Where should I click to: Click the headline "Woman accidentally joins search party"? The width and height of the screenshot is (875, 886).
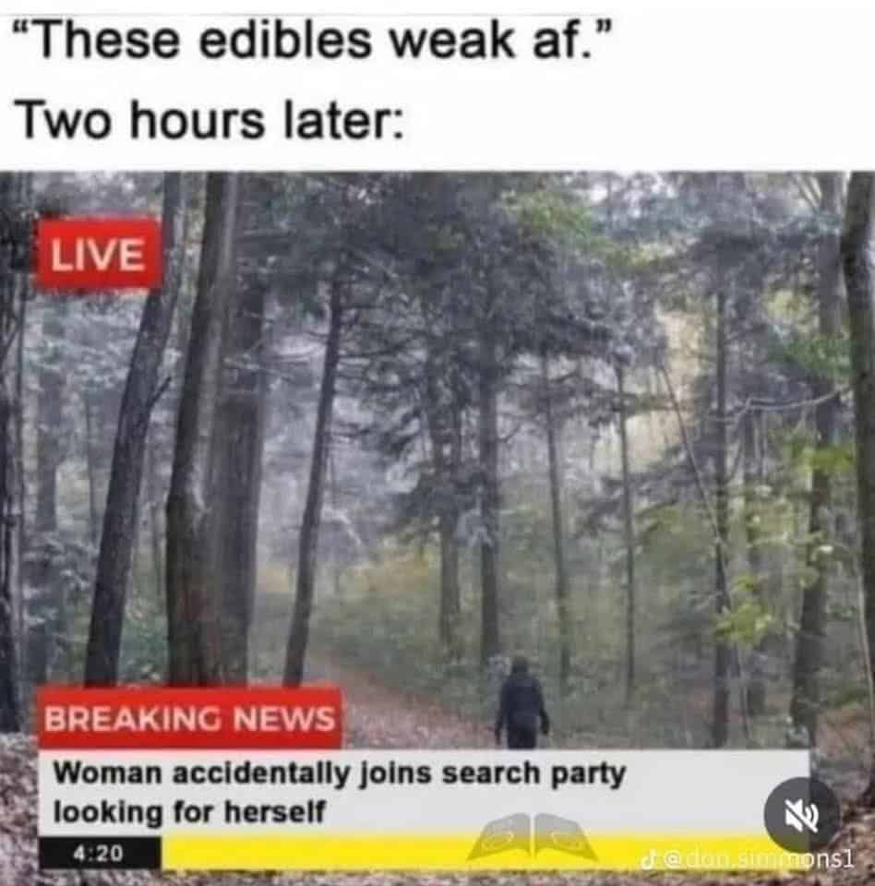tap(339, 775)
